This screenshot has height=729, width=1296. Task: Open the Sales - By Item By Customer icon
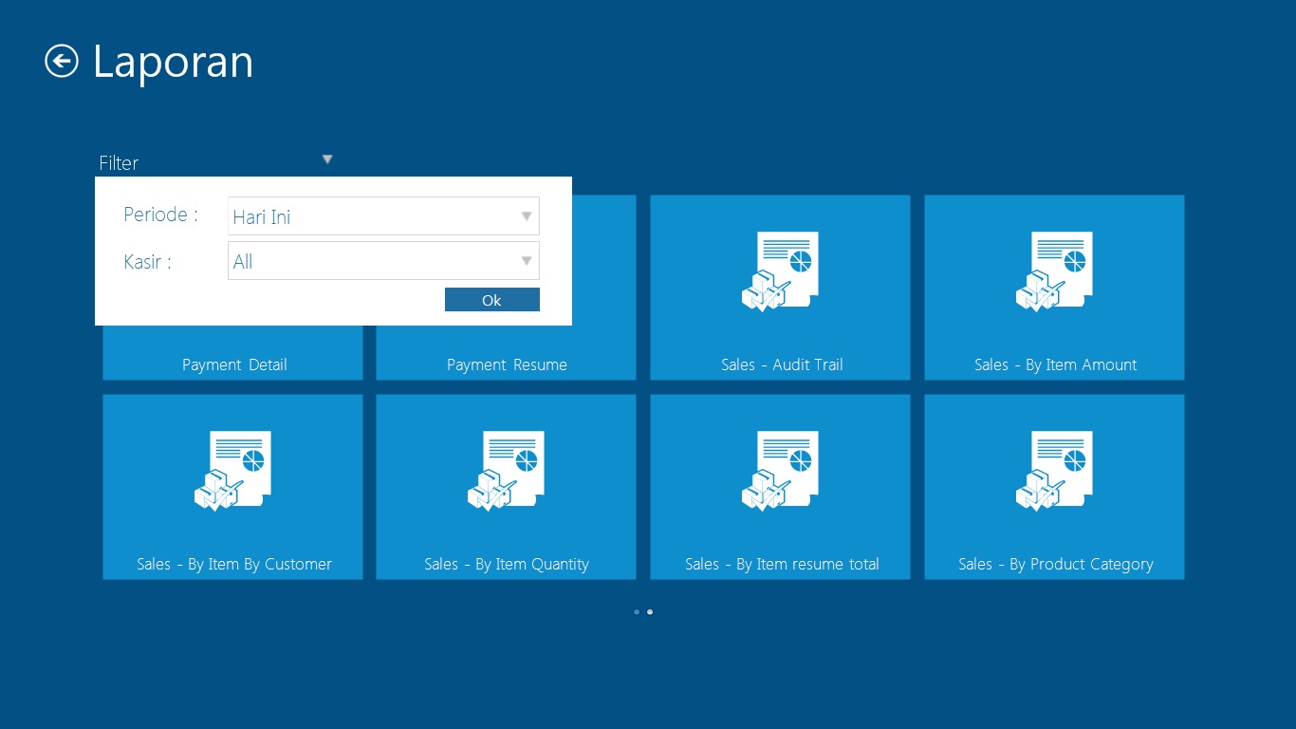(x=232, y=471)
